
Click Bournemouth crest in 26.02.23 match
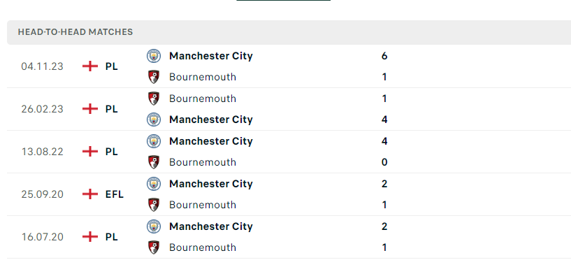[154, 99]
